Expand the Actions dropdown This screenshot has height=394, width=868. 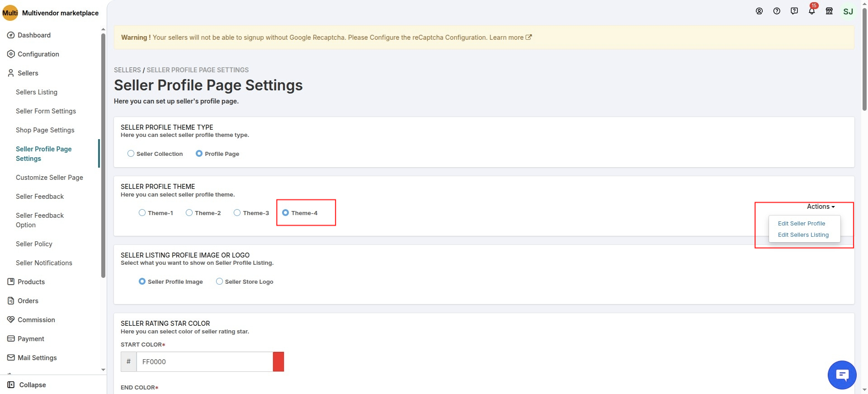[x=821, y=206]
